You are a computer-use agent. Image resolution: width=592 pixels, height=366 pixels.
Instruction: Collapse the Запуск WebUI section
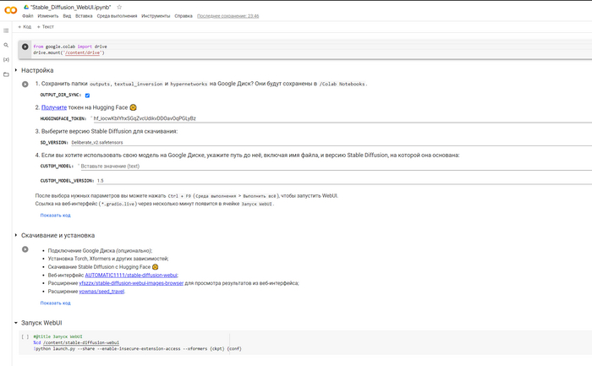(16, 323)
